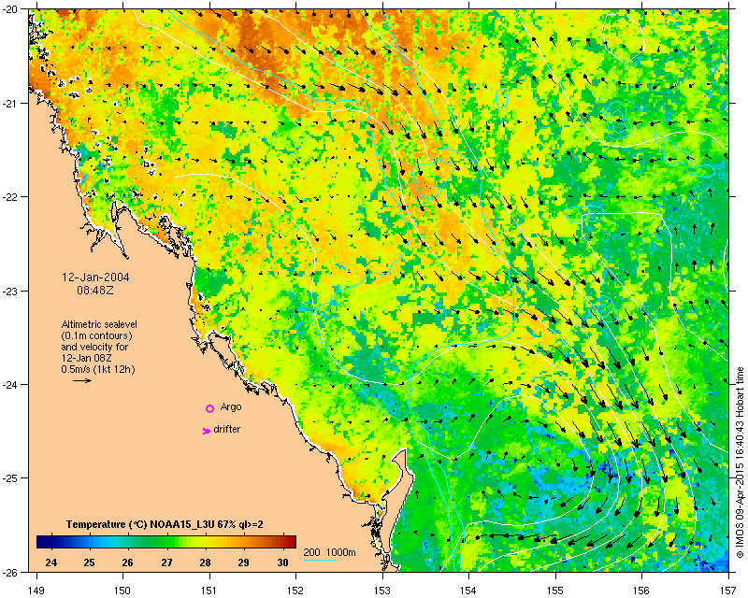Click the 'Altimetric sealevel' text line
748x598 pixels.
(x=99, y=324)
